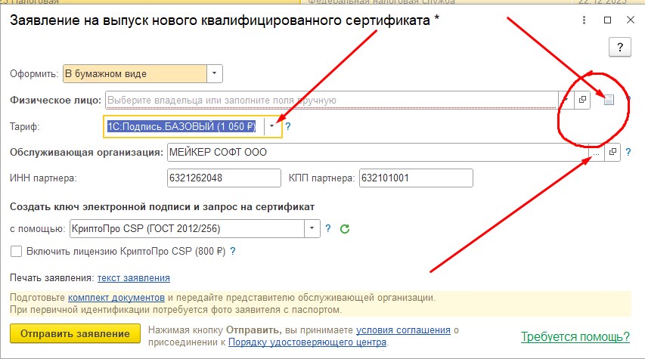Image resolution: width=645 pixels, height=359 pixels.
Task: Click the В бумажном виде field
Action: [x=135, y=73]
